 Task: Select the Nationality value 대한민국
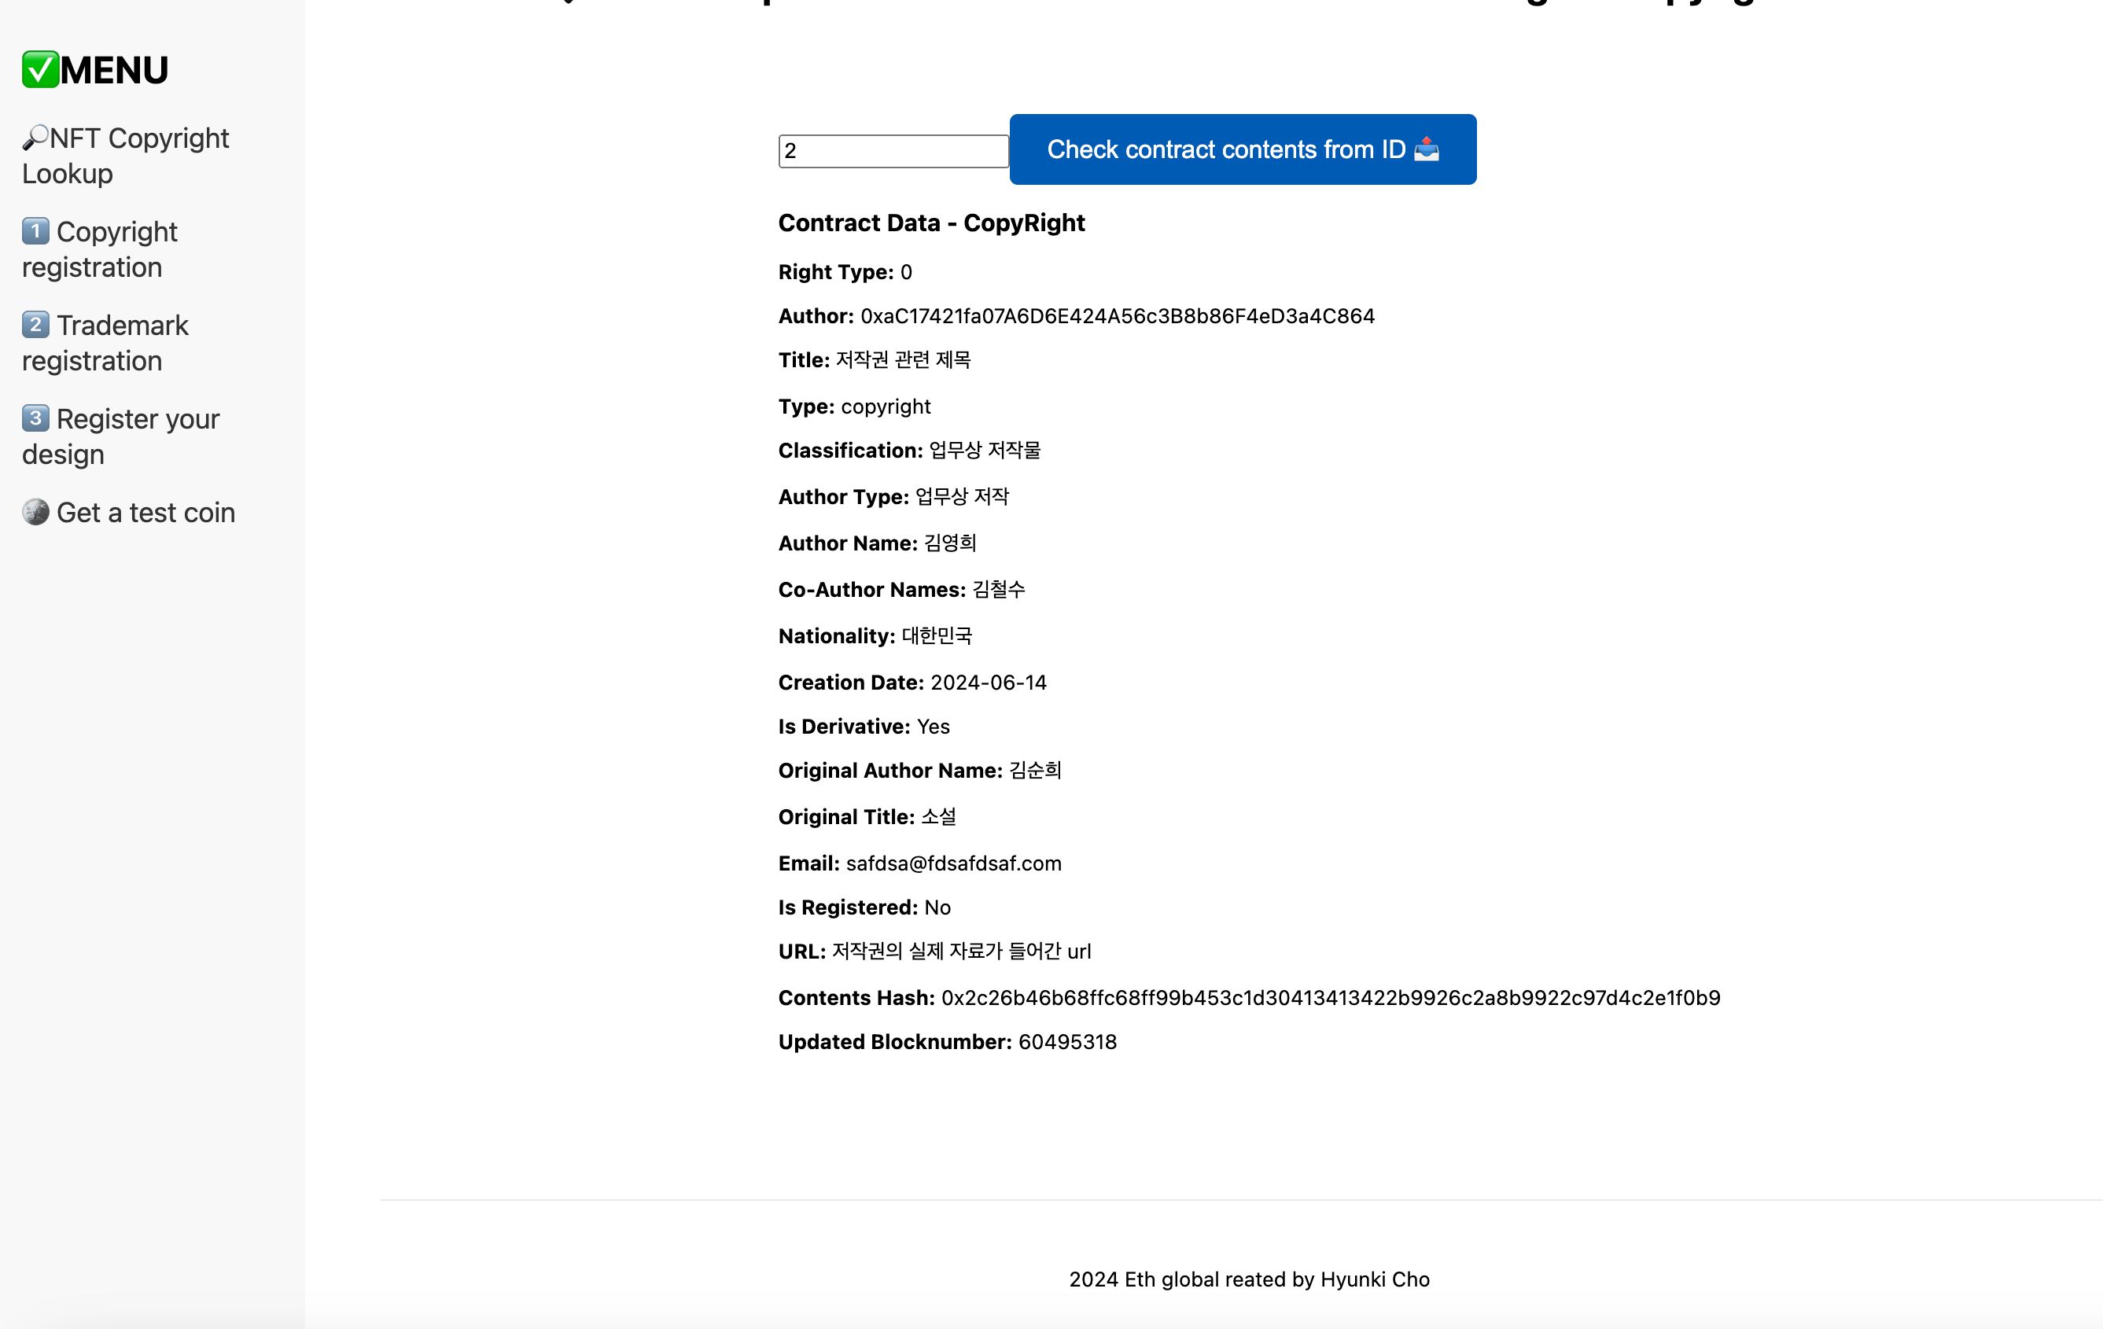pos(936,635)
